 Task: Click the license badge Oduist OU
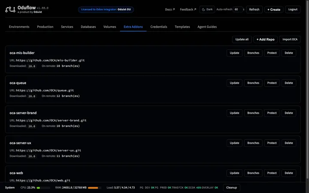click(x=106, y=9)
